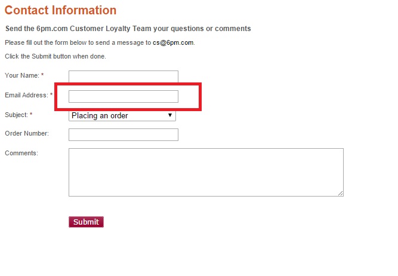Focus the Email Address input box
The height and width of the screenshot is (276, 398).
click(x=124, y=96)
